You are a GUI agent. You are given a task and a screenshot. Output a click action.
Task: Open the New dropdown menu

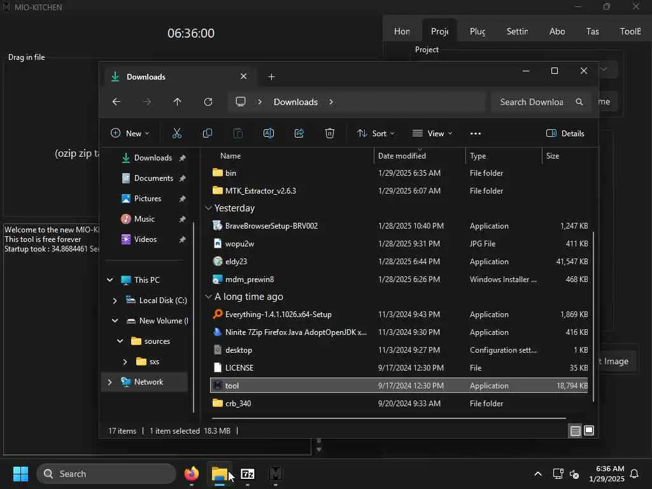pyautogui.click(x=130, y=134)
